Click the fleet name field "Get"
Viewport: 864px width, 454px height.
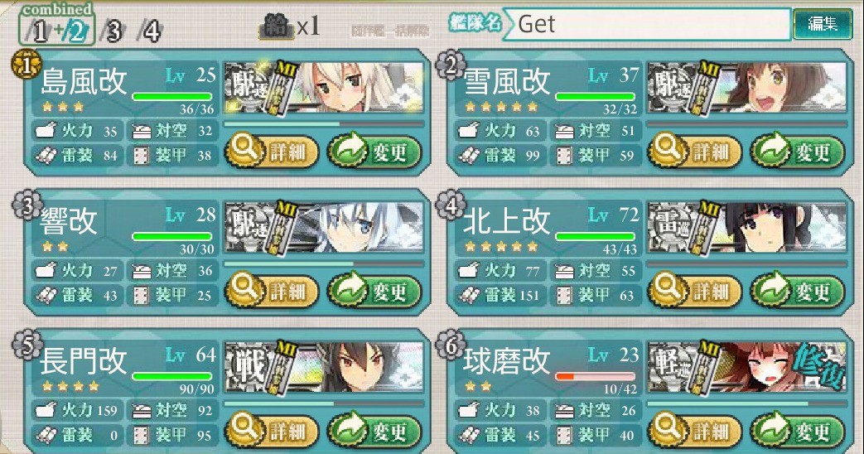[x=648, y=24]
